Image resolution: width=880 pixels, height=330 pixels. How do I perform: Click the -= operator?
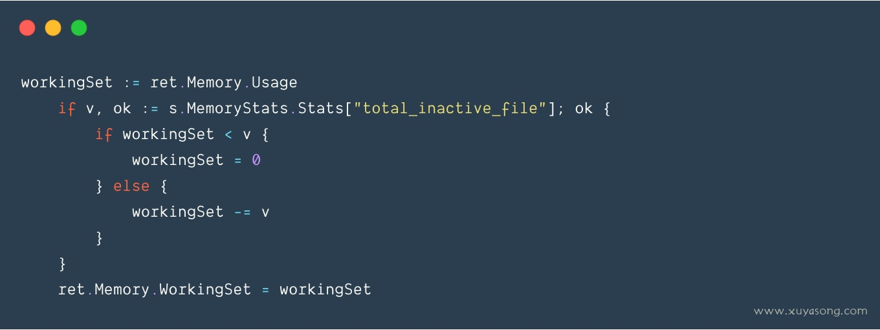(x=243, y=212)
